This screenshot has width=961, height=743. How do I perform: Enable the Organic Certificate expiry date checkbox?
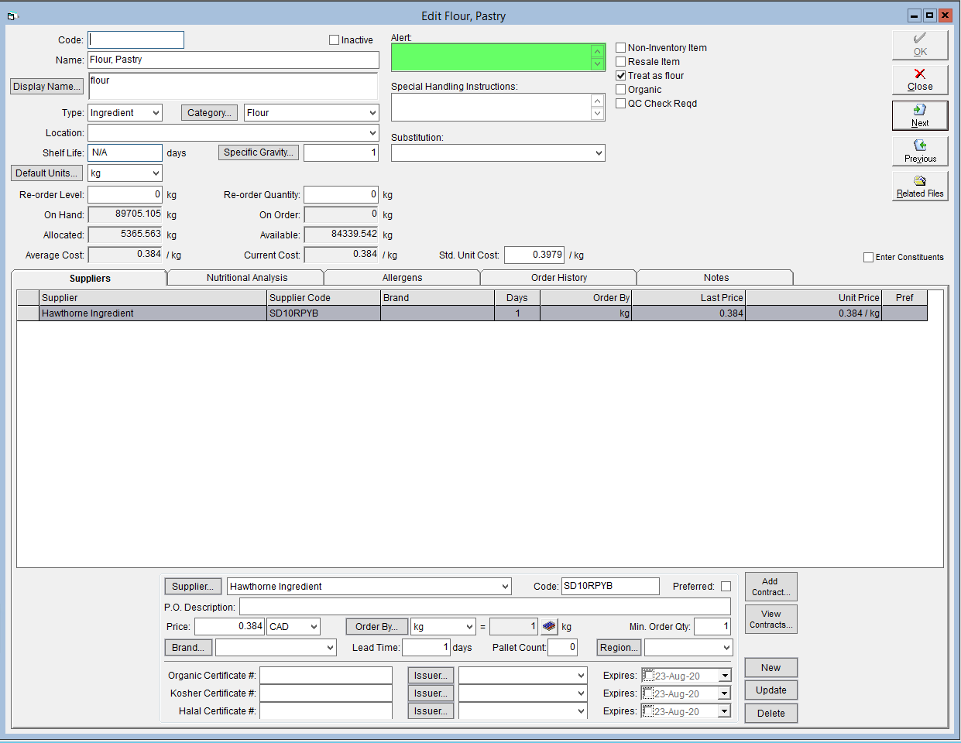(x=649, y=676)
